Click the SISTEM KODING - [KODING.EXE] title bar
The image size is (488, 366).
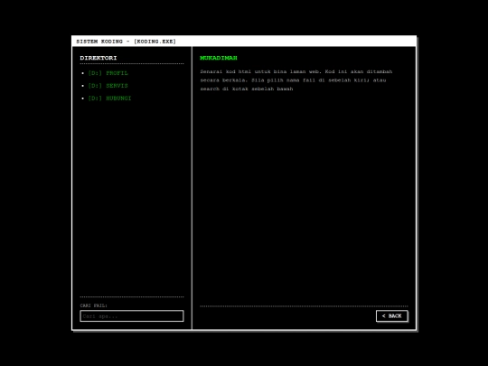(244, 42)
